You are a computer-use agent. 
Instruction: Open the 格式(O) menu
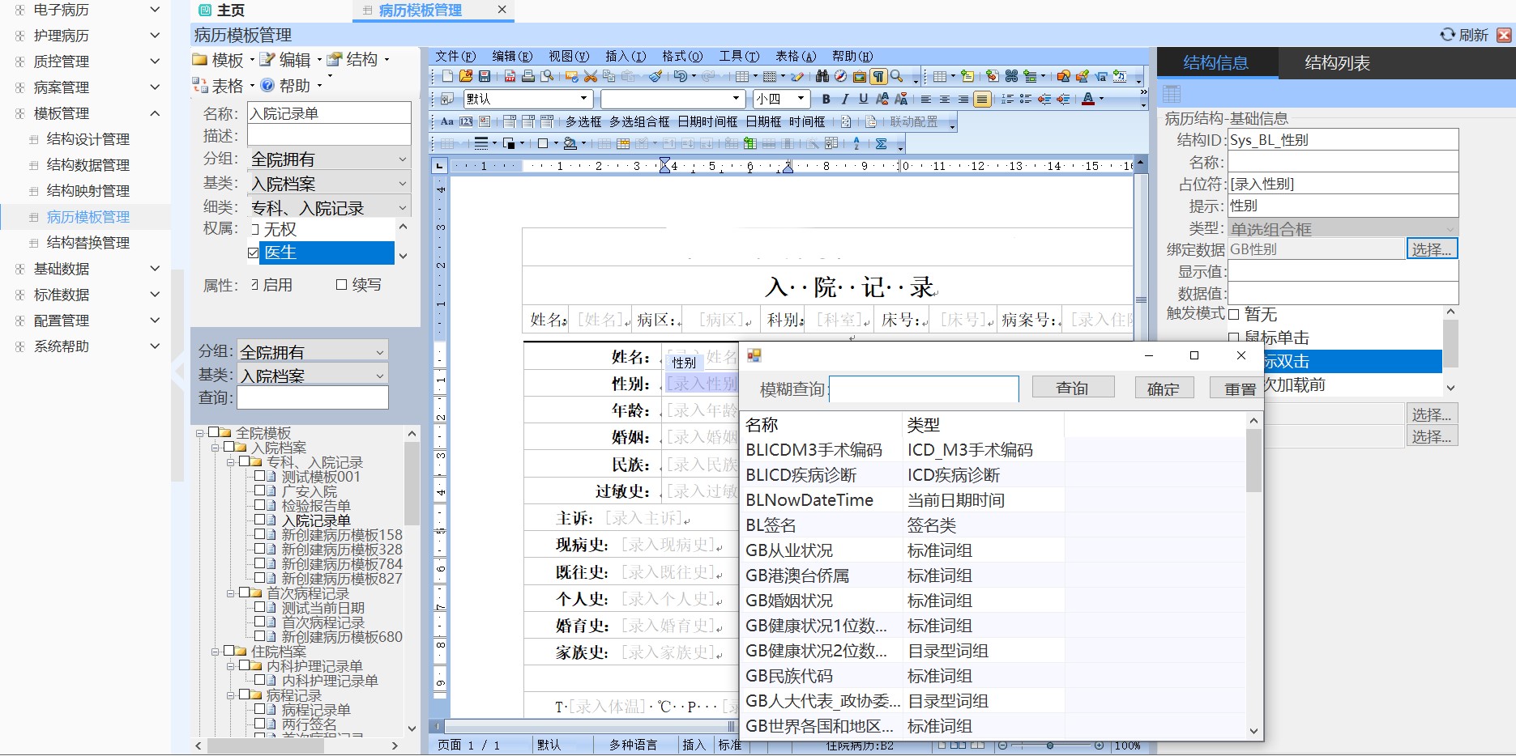pyautogui.click(x=682, y=56)
